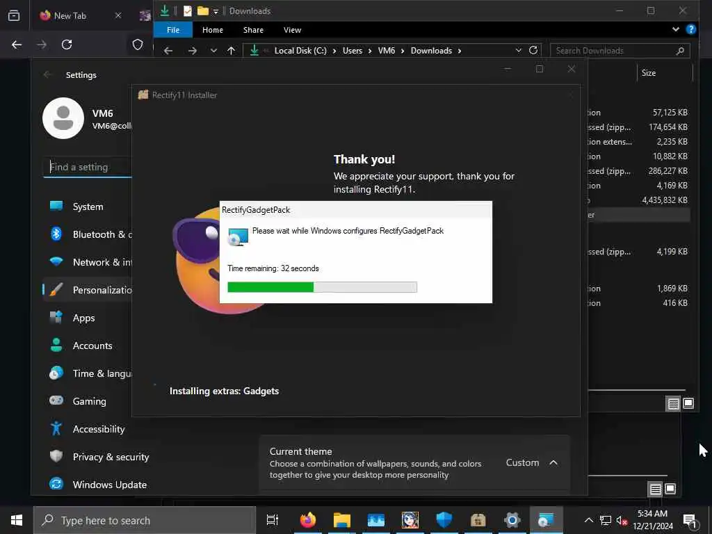Open the System settings category
Screen dimensions: 712x534
[x=87, y=207]
